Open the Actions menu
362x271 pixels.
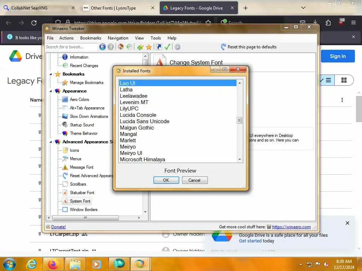pyautogui.click(x=66, y=38)
